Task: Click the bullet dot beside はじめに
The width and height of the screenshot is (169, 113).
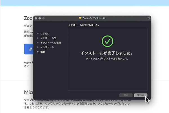Action: tap(38, 34)
